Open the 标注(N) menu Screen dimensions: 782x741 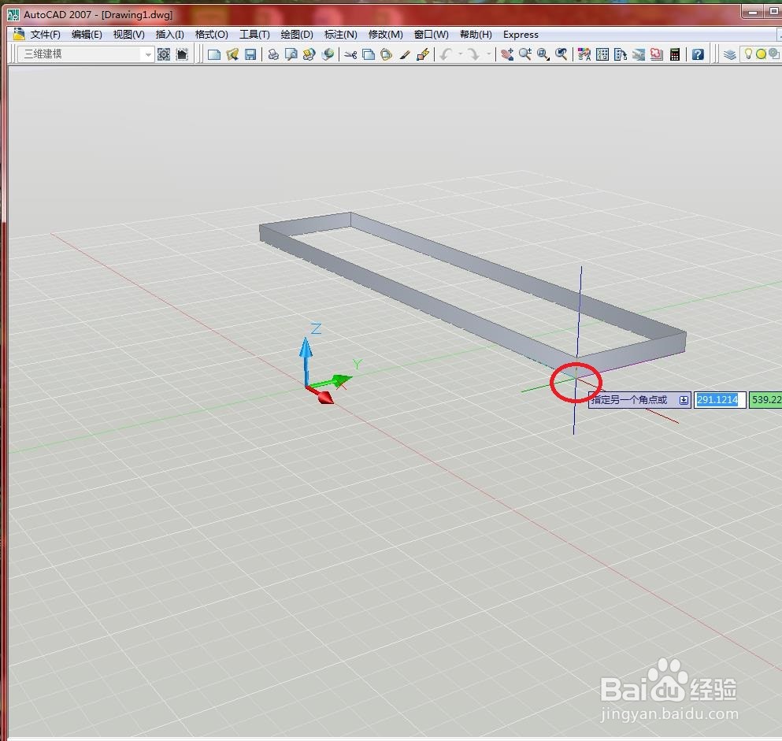[x=341, y=35]
